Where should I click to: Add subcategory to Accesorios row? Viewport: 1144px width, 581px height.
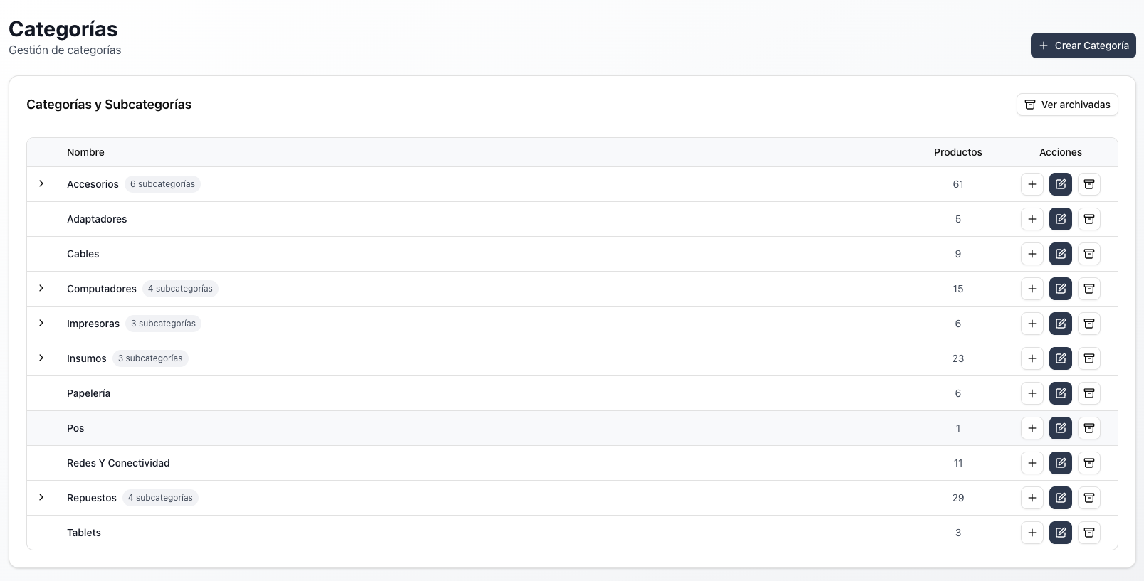pos(1032,184)
